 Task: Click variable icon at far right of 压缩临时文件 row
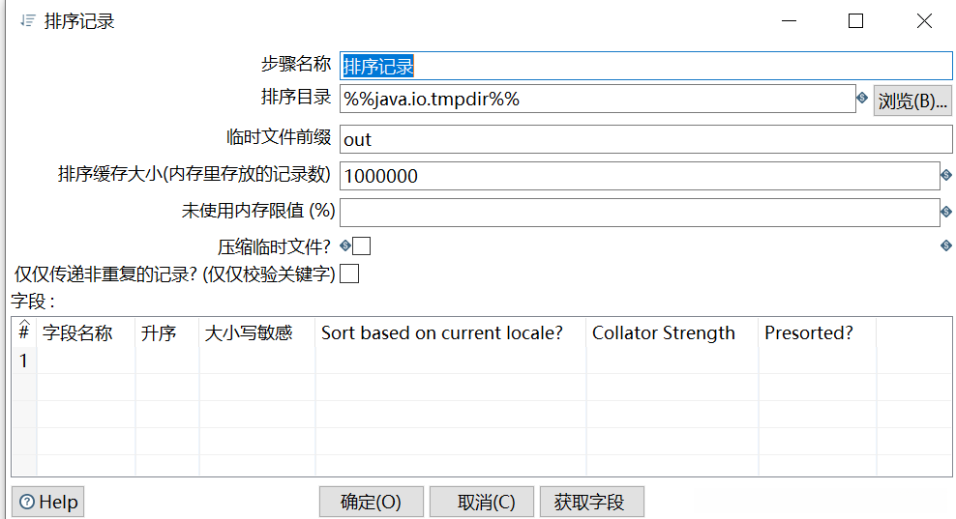946,246
